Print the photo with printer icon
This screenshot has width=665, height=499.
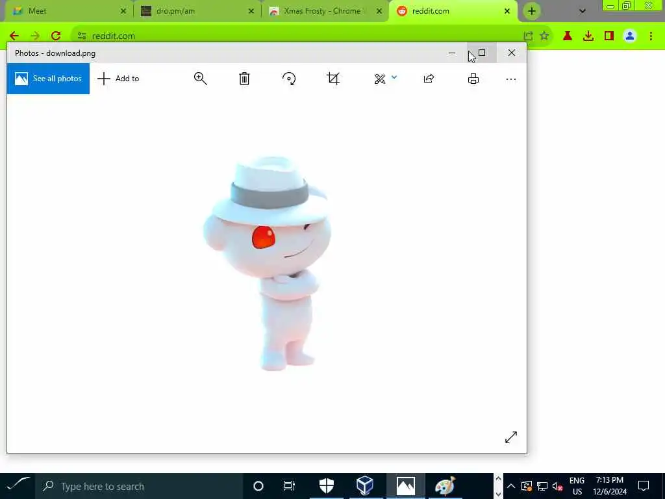473,79
